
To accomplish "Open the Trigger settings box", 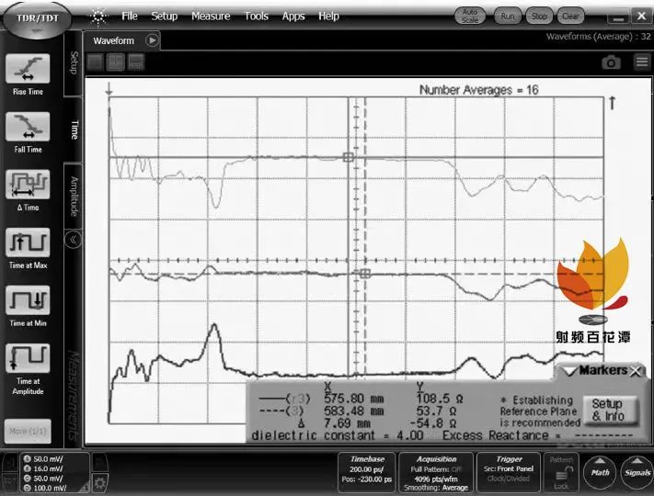I will 509,472.
